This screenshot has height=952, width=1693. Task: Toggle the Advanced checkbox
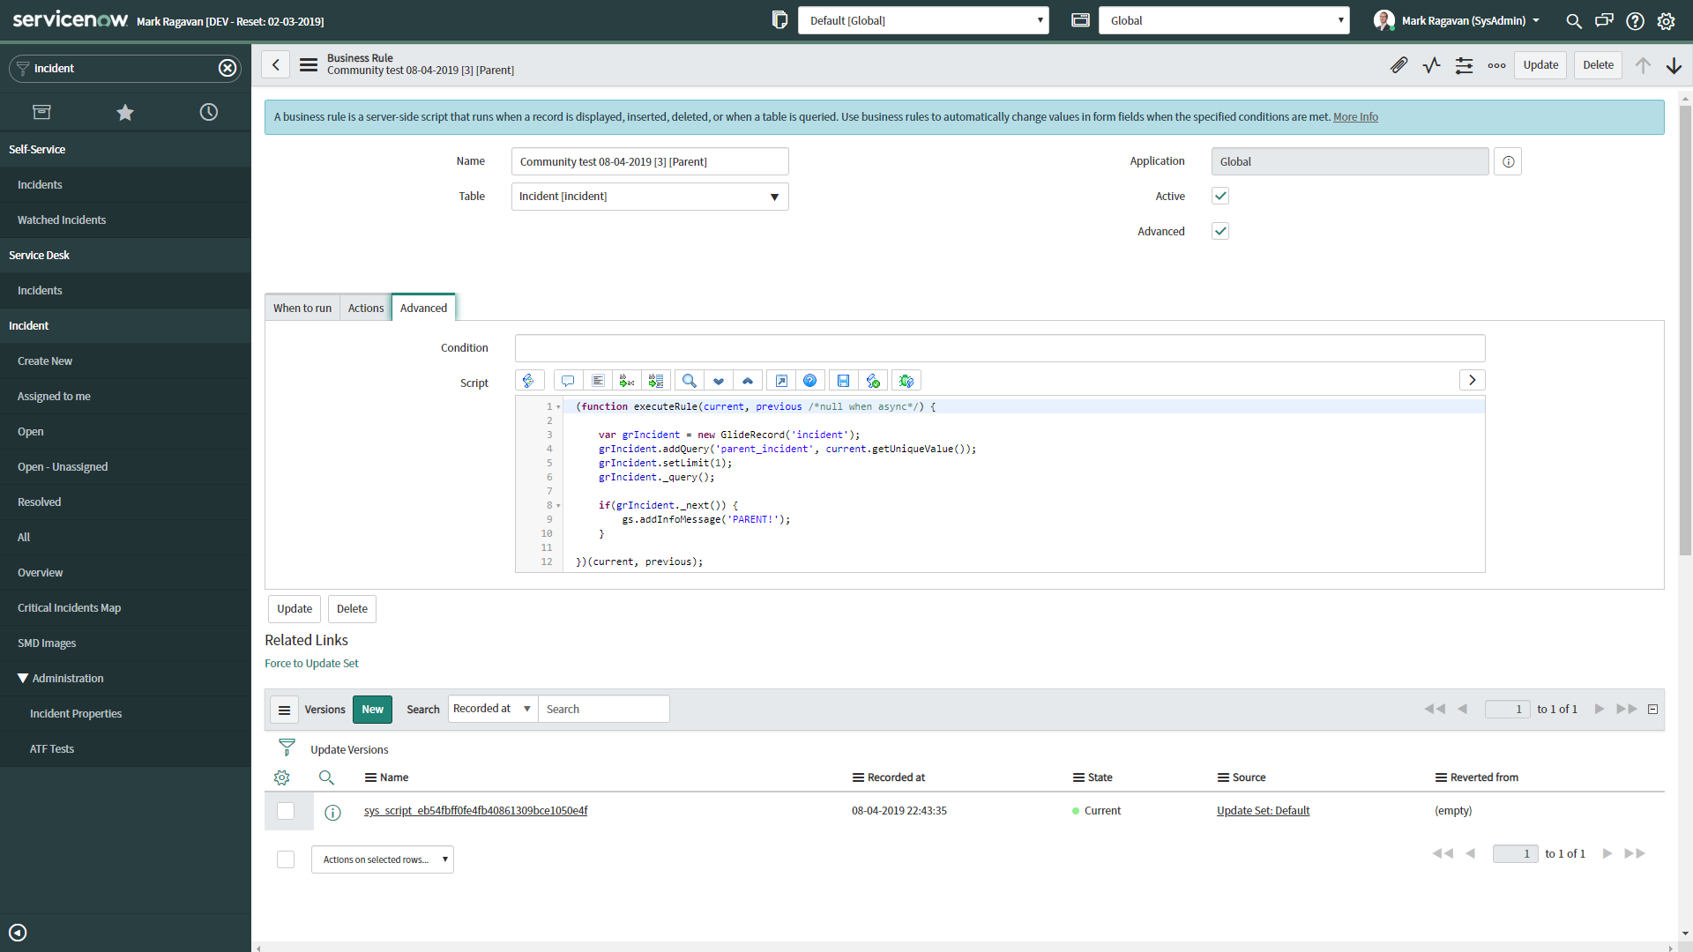(x=1220, y=231)
